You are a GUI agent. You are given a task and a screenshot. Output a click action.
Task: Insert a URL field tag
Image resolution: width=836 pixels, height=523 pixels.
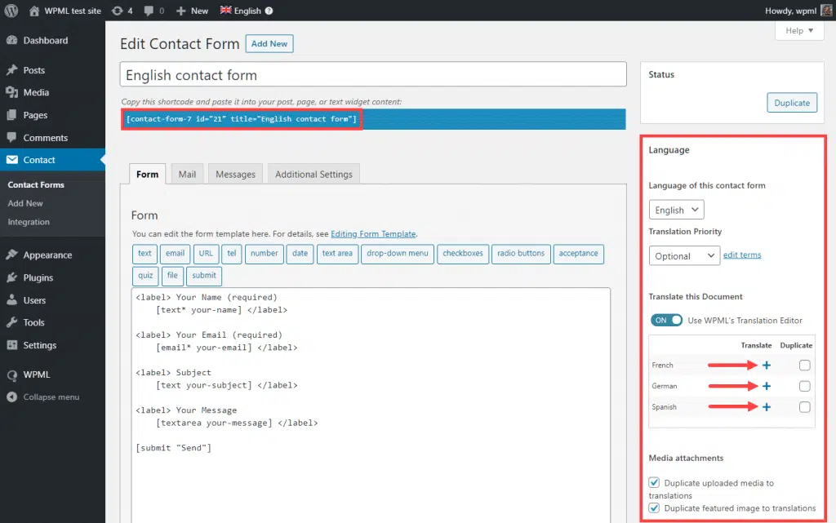206,254
